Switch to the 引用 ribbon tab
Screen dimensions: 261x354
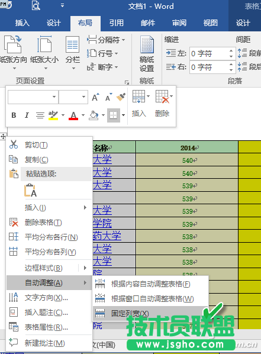click(x=117, y=23)
